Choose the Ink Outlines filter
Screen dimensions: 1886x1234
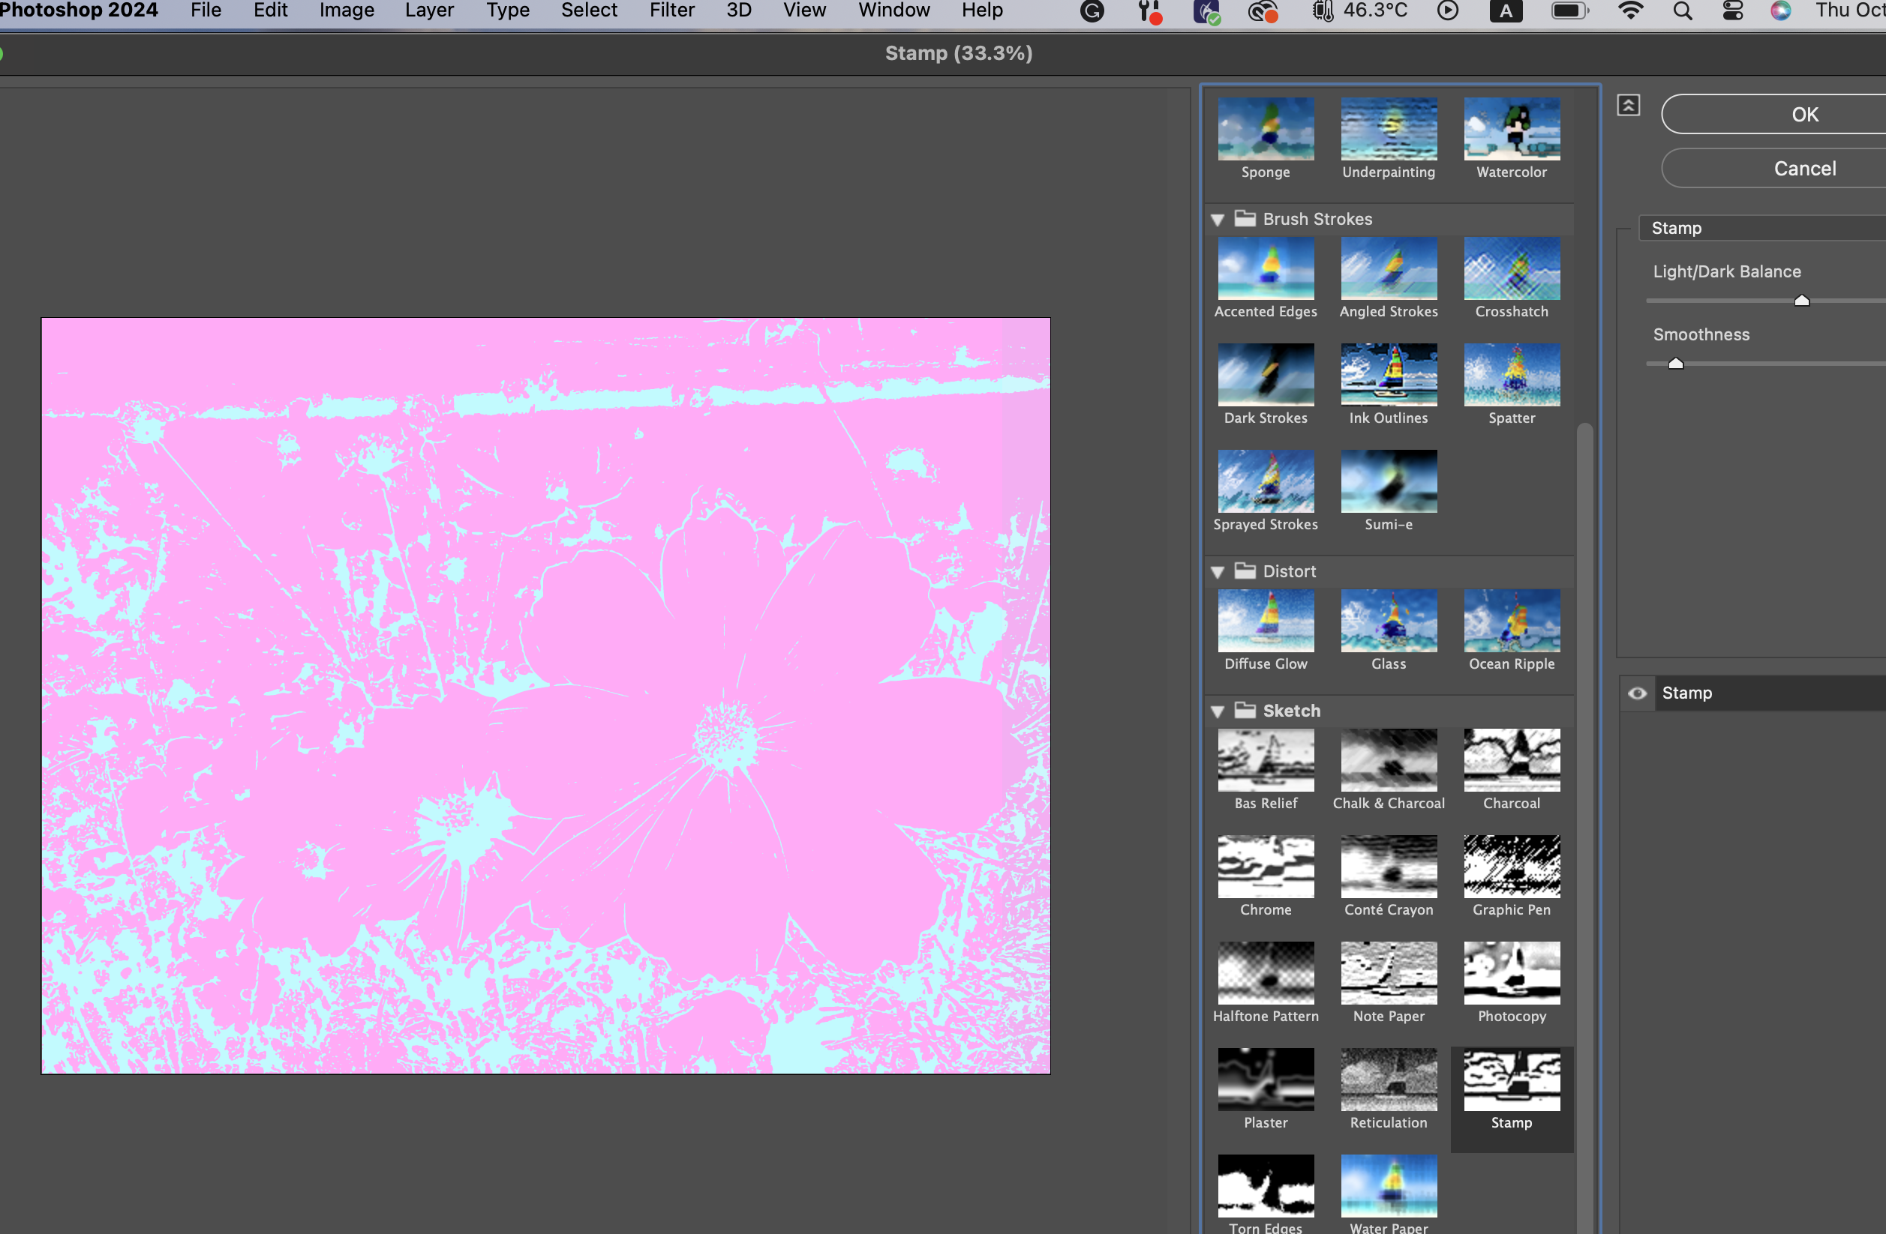coord(1389,376)
